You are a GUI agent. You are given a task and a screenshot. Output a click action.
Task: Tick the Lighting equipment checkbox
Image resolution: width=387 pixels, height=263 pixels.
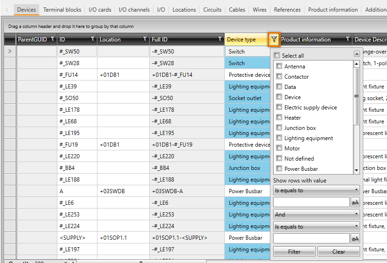[x=279, y=138]
